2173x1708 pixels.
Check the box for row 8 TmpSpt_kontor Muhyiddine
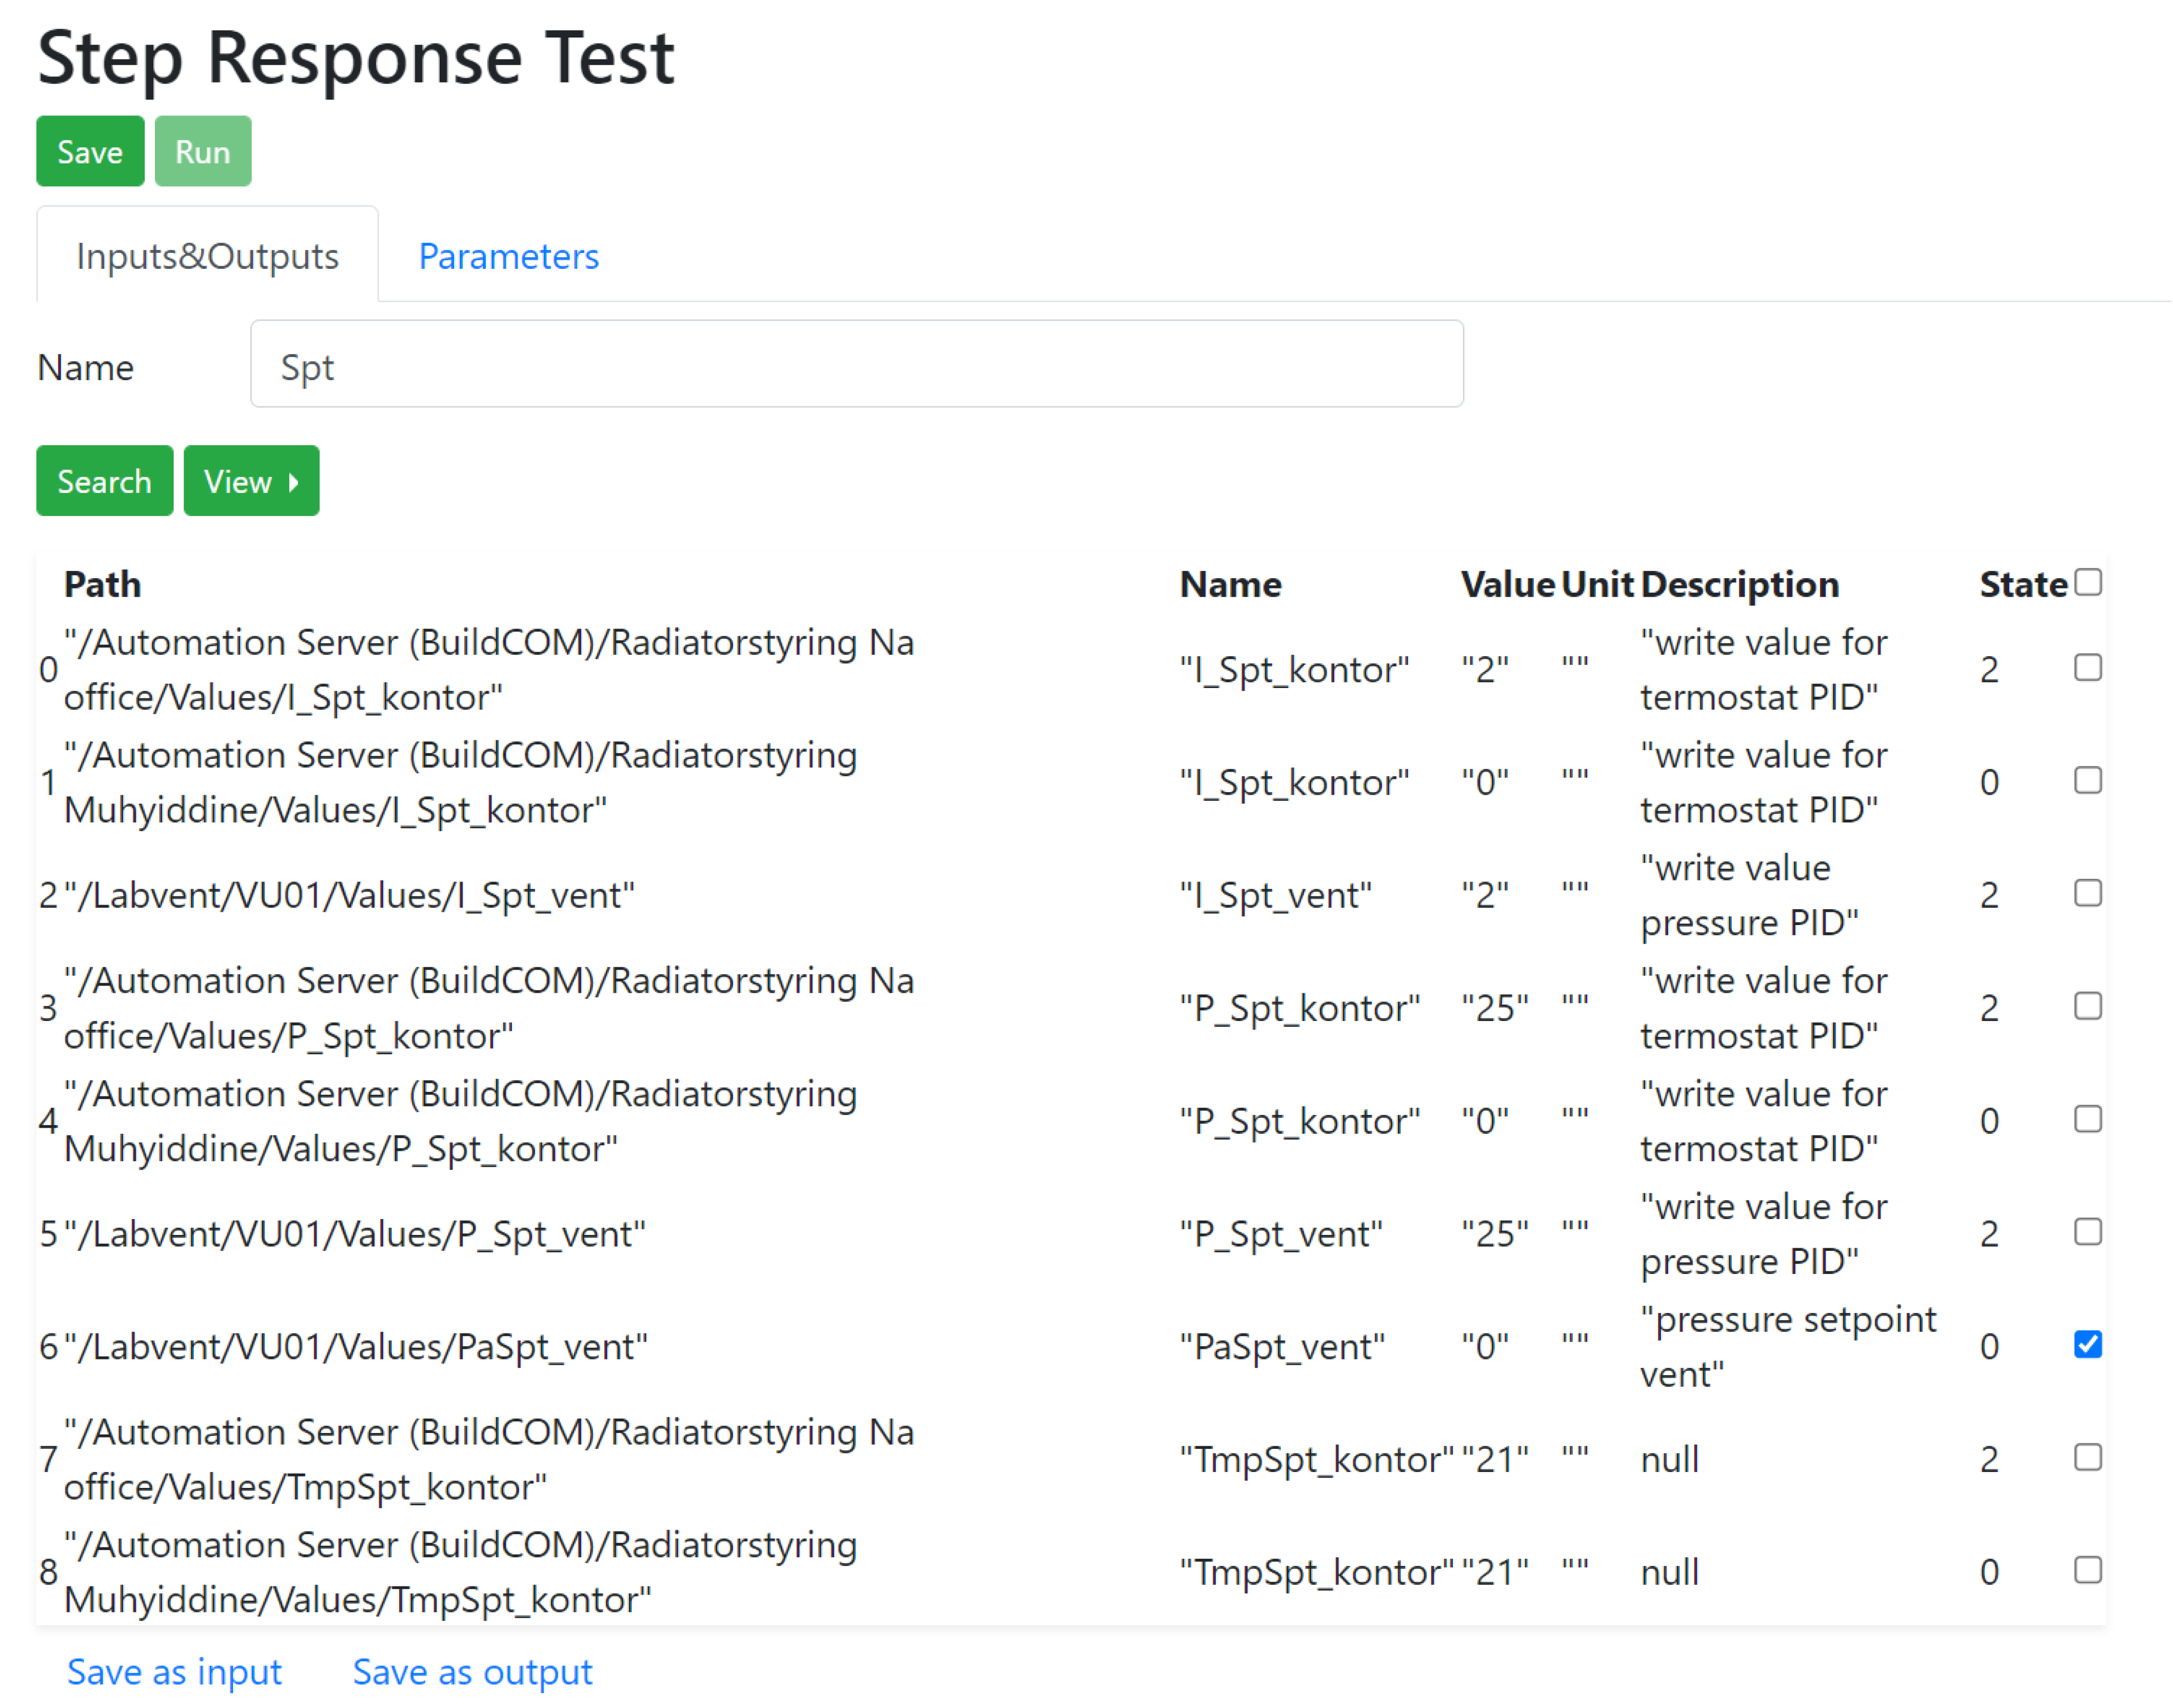point(2088,1571)
